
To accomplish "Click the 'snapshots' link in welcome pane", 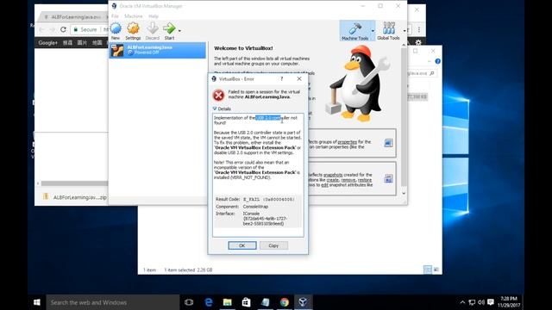I will pos(333,175).
